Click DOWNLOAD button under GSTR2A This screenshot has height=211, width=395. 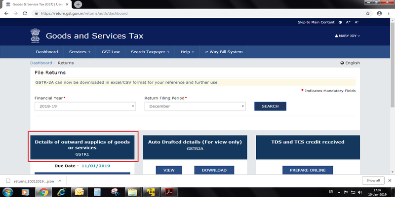tap(214, 170)
